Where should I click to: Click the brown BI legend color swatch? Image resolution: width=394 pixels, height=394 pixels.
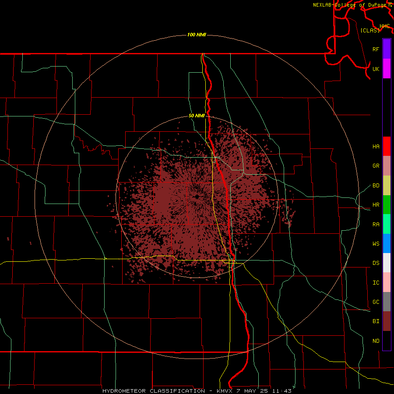387,321
